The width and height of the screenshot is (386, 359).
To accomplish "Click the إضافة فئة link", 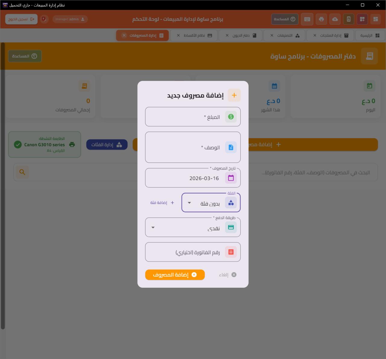I will pos(162,203).
